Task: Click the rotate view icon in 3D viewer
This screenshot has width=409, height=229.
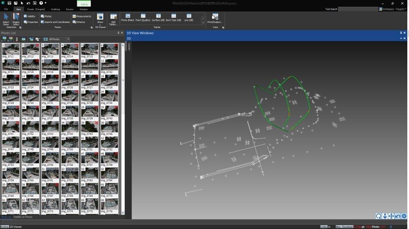Action: tap(378, 216)
